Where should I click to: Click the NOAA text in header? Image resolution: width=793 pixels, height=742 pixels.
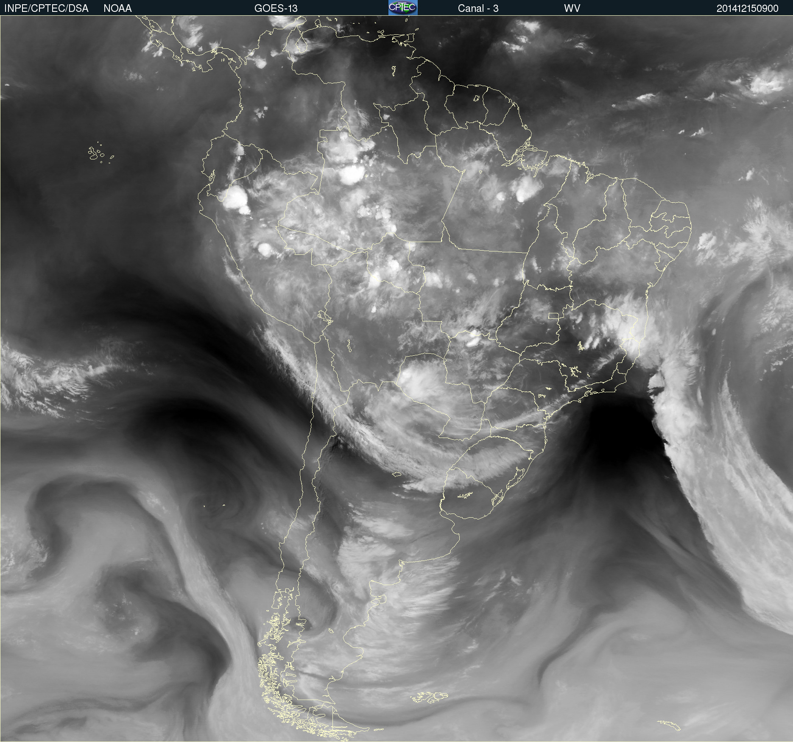(117, 8)
